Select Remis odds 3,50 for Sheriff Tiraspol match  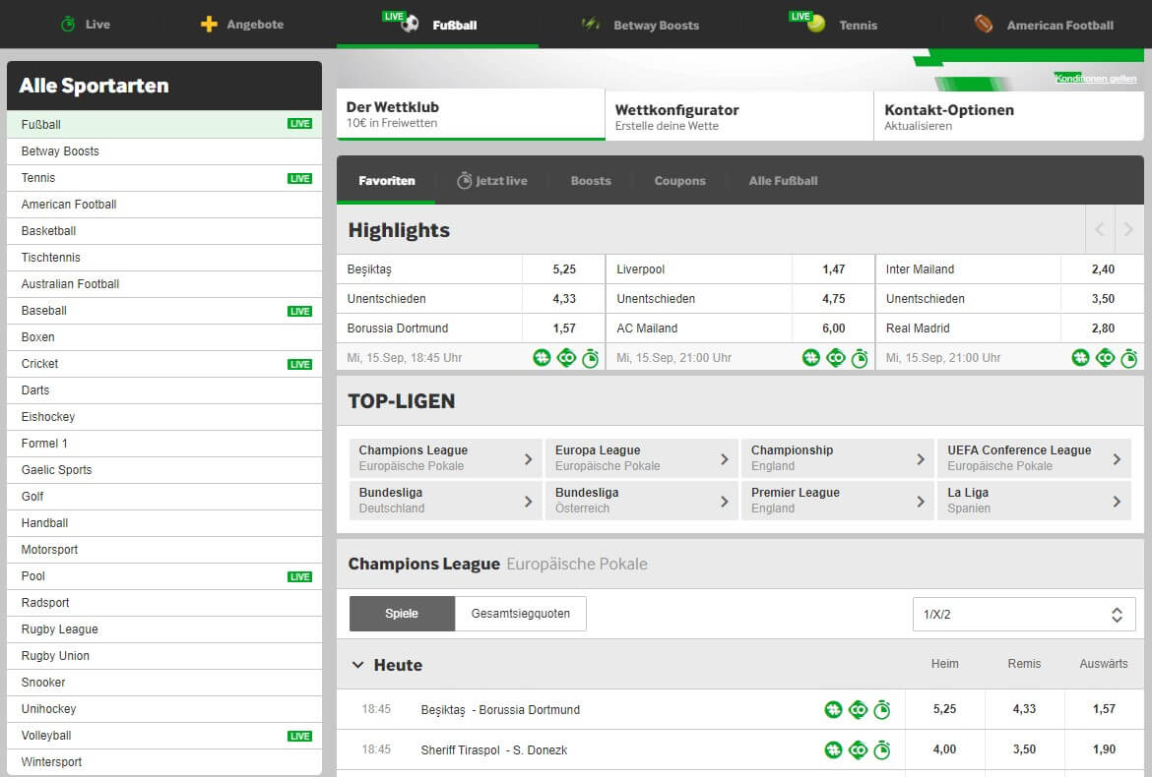click(x=1024, y=749)
